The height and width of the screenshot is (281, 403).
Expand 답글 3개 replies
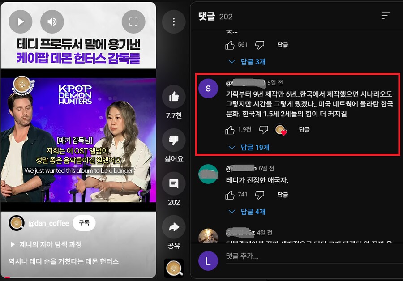(x=247, y=62)
